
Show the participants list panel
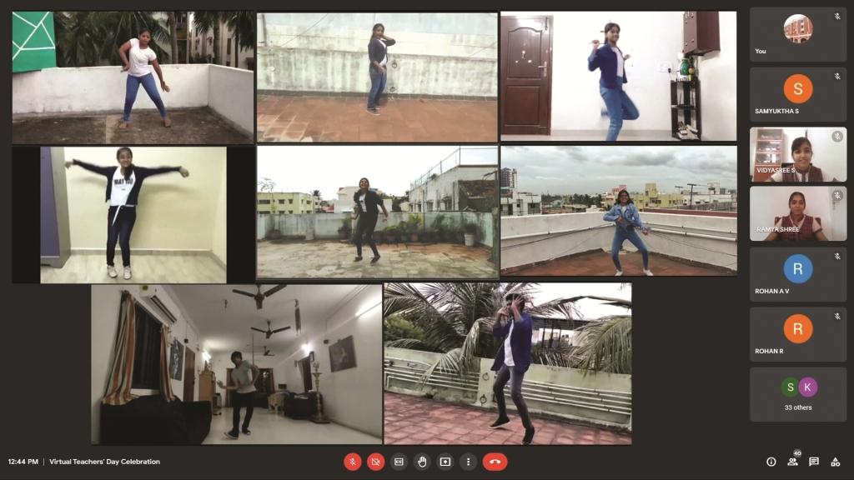tap(792, 462)
